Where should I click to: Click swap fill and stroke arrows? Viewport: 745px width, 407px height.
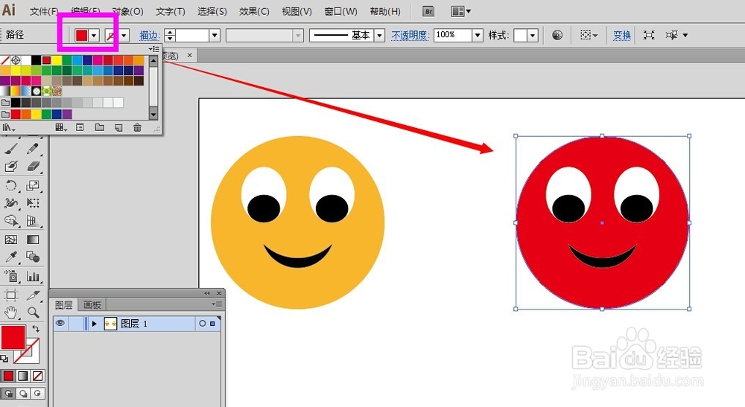[x=36, y=328]
